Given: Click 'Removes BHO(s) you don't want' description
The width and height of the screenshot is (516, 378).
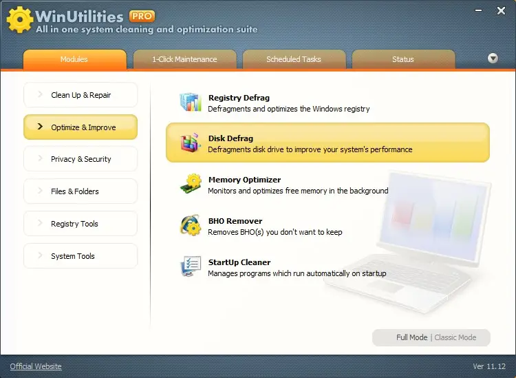Looking at the screenshot, I should (275, 232).
